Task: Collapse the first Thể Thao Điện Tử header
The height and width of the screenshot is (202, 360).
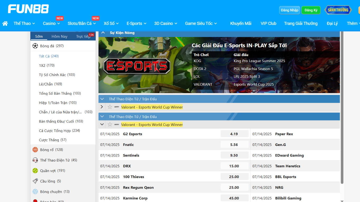Action: 102,99
